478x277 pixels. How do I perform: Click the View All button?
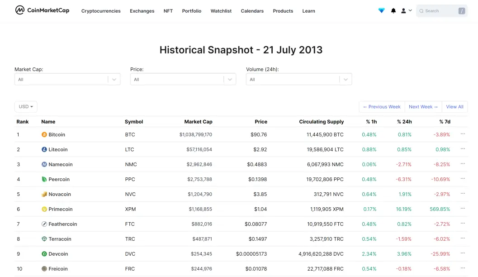click(x=454, y=107)
